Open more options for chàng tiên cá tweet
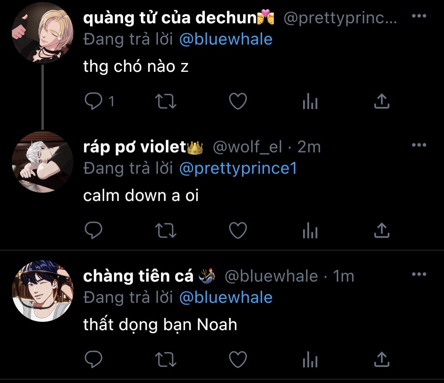Image resolution: width=444 pixels, height=383 pixels. [419, 274]
